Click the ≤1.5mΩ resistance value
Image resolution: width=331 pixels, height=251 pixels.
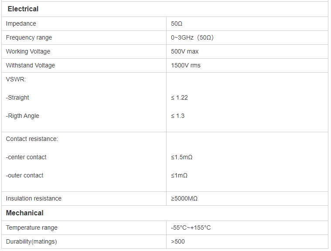click(x=181, y=157)
